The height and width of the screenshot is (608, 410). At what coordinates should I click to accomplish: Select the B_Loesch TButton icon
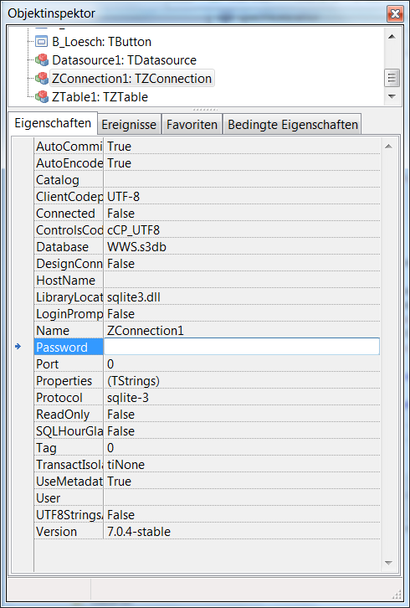42,42
